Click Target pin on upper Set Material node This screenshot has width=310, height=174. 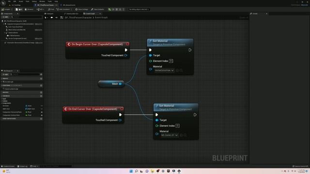click(151, 56)
